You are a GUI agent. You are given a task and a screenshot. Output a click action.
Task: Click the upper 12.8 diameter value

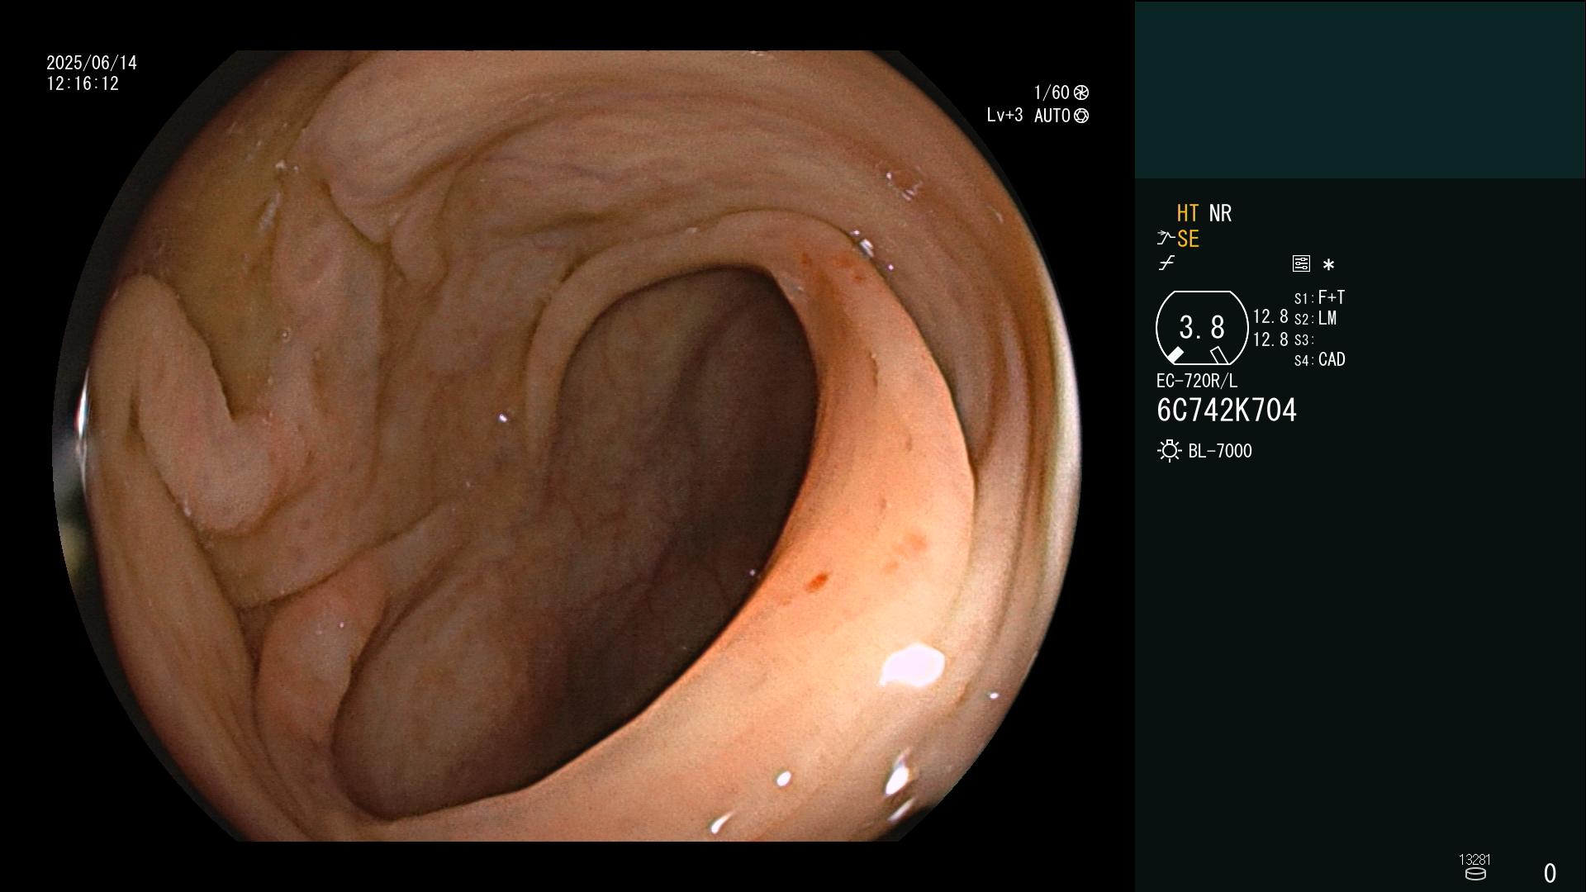1270,317
